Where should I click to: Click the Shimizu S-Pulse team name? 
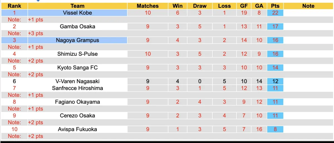point(77,54)
